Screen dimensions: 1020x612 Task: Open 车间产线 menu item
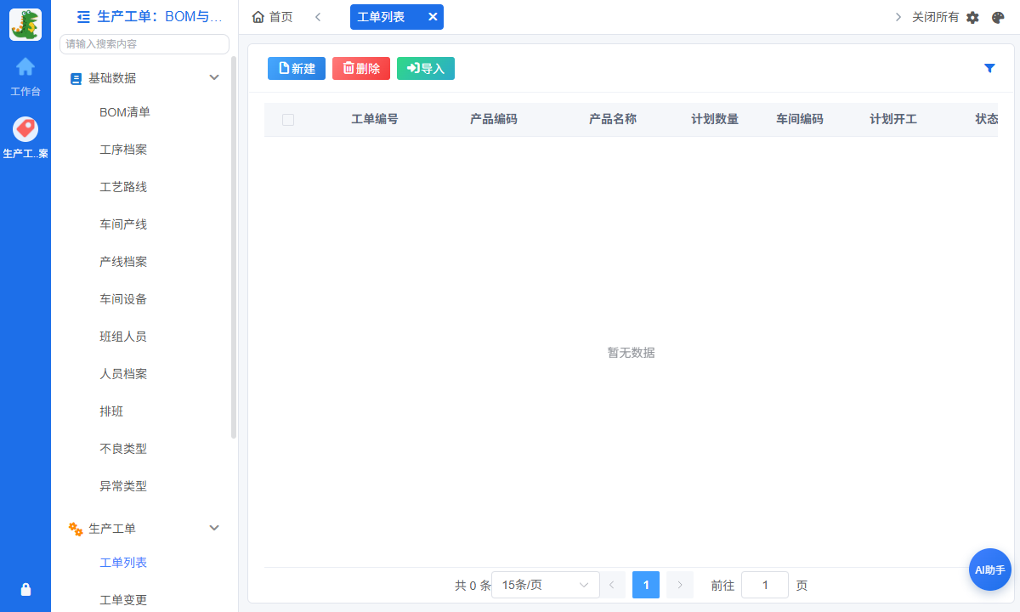(x=123, y=224)
